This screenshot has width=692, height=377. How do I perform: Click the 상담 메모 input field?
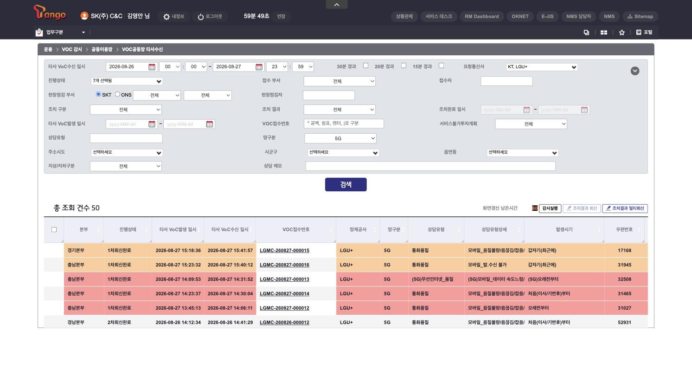pos(430,166)
